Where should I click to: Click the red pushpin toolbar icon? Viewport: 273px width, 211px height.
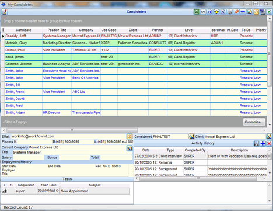(236, 12)
